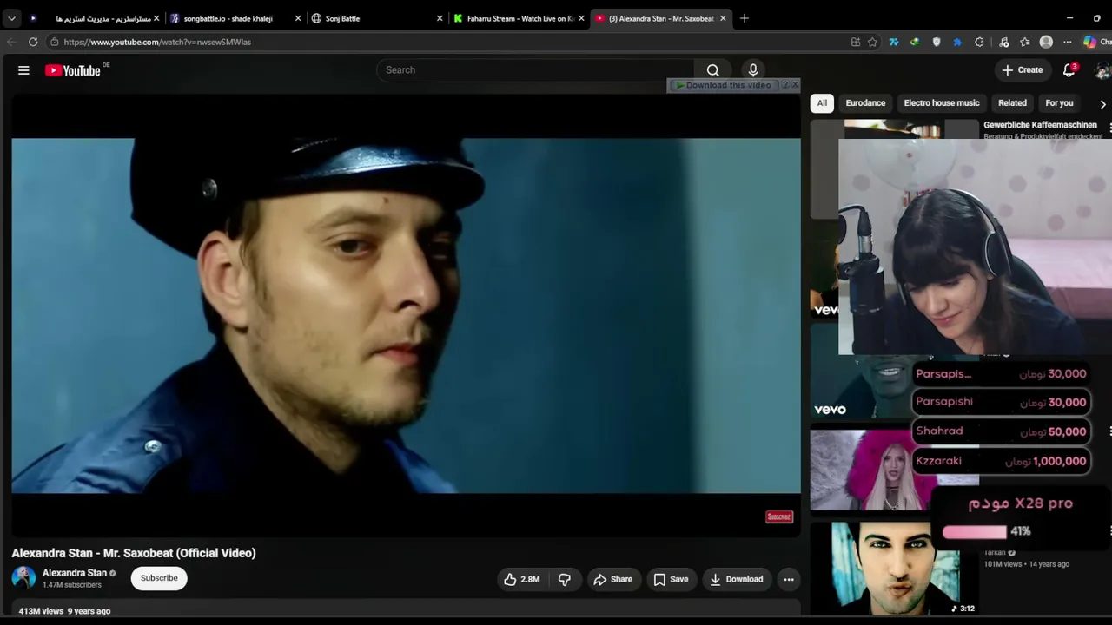Go to the YouTube home logo
The width and height of the screenshot is (1112, 625).
click(73, 70)
